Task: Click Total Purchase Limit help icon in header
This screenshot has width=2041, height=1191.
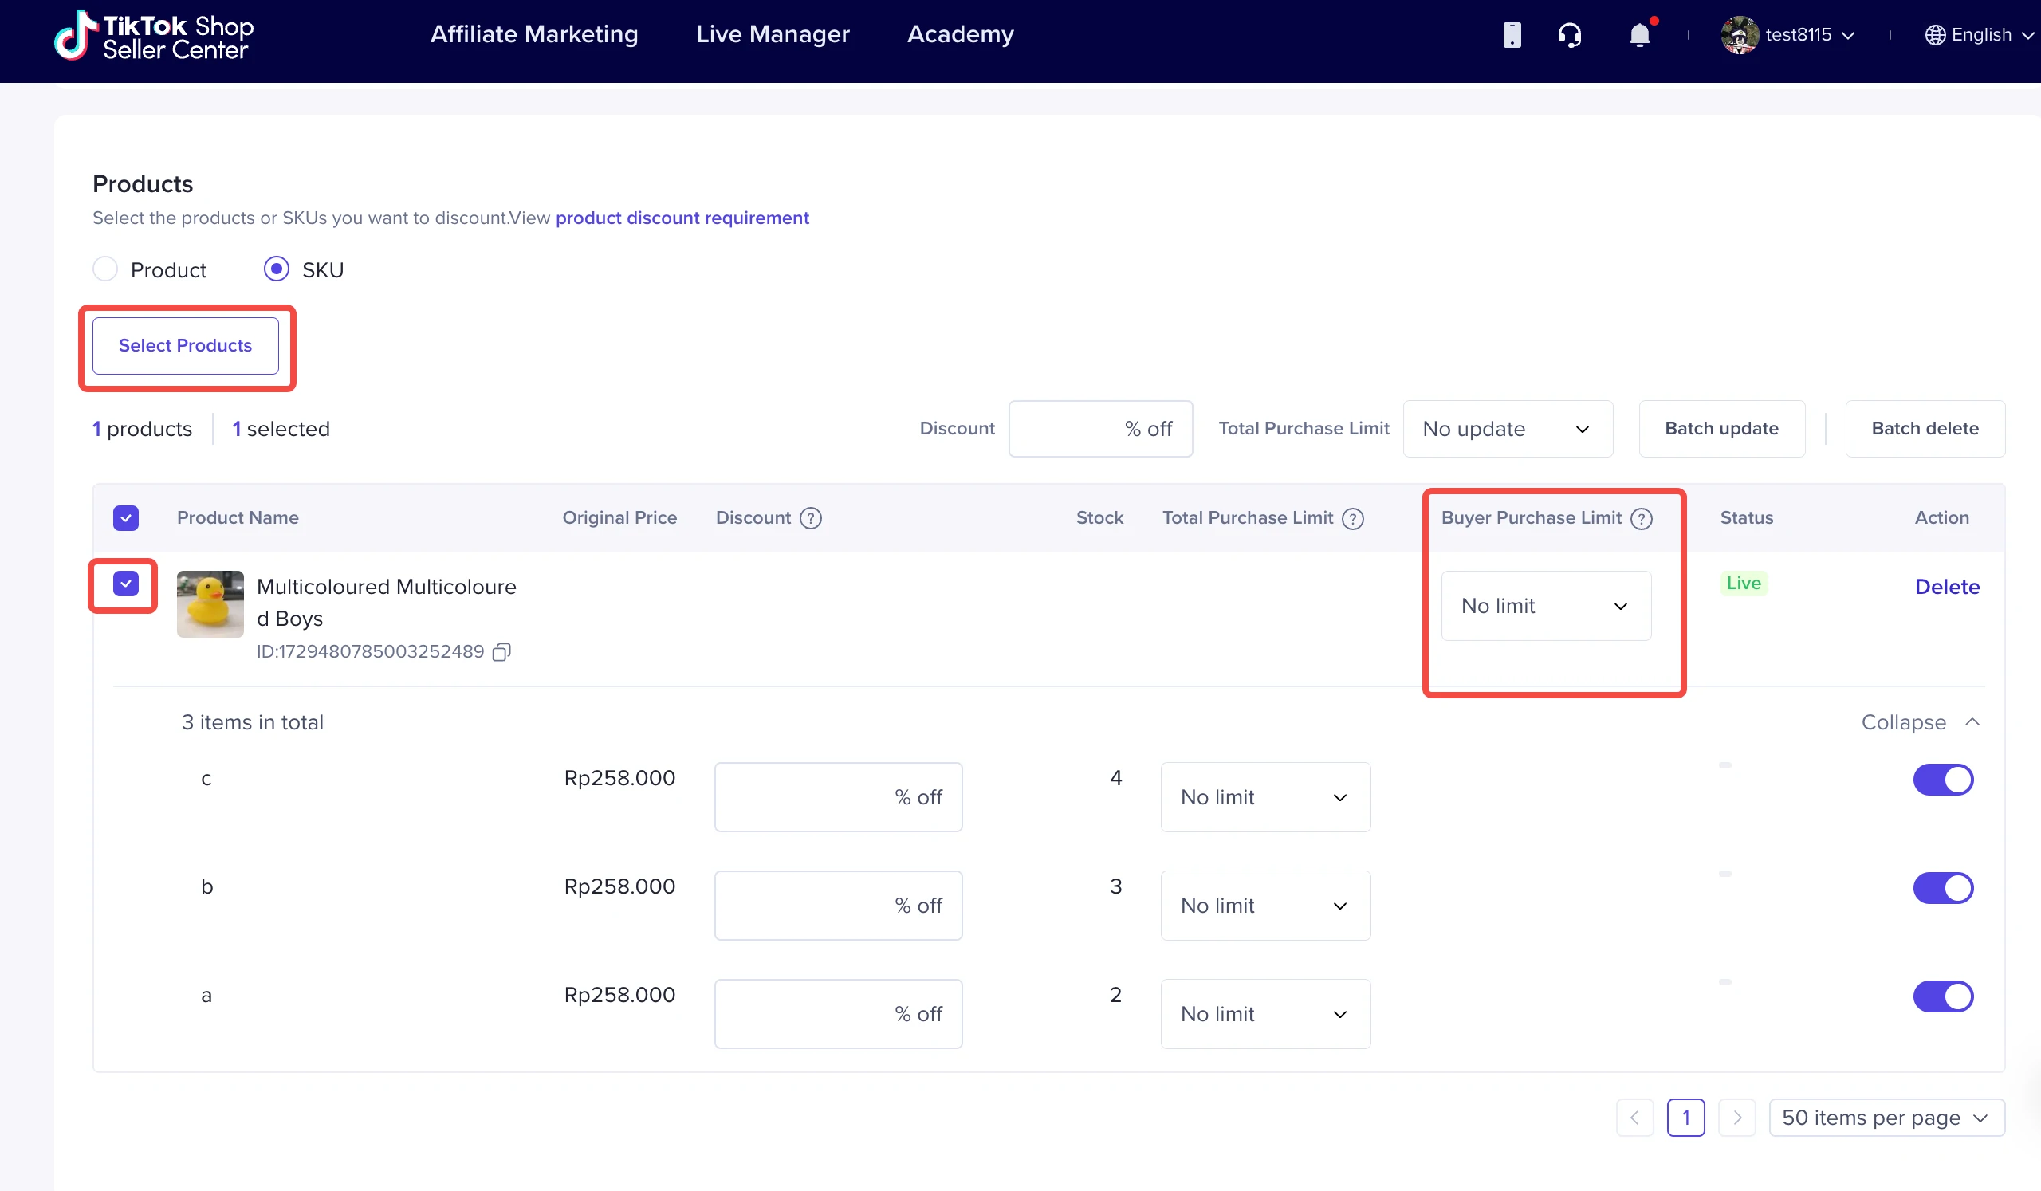Action: tap(1353, 518)
